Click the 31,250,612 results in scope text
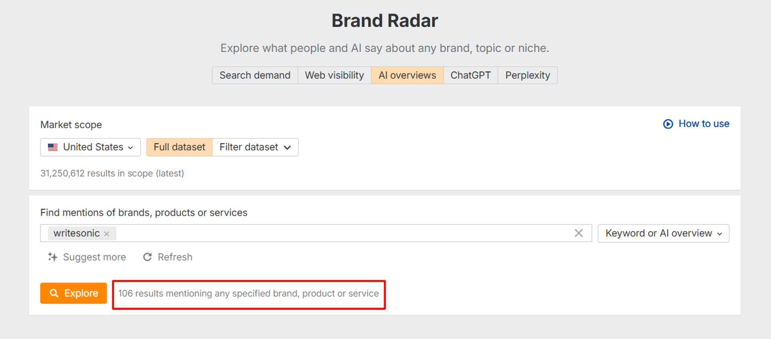This screenshot has height=339, width=771. (112, 173)
